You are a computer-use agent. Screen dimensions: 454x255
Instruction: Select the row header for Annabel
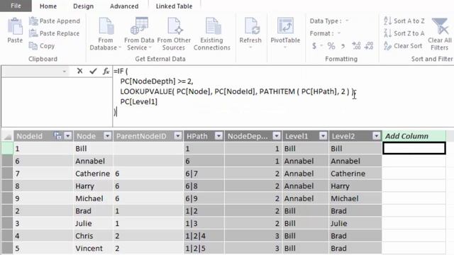tap(7, 161)
